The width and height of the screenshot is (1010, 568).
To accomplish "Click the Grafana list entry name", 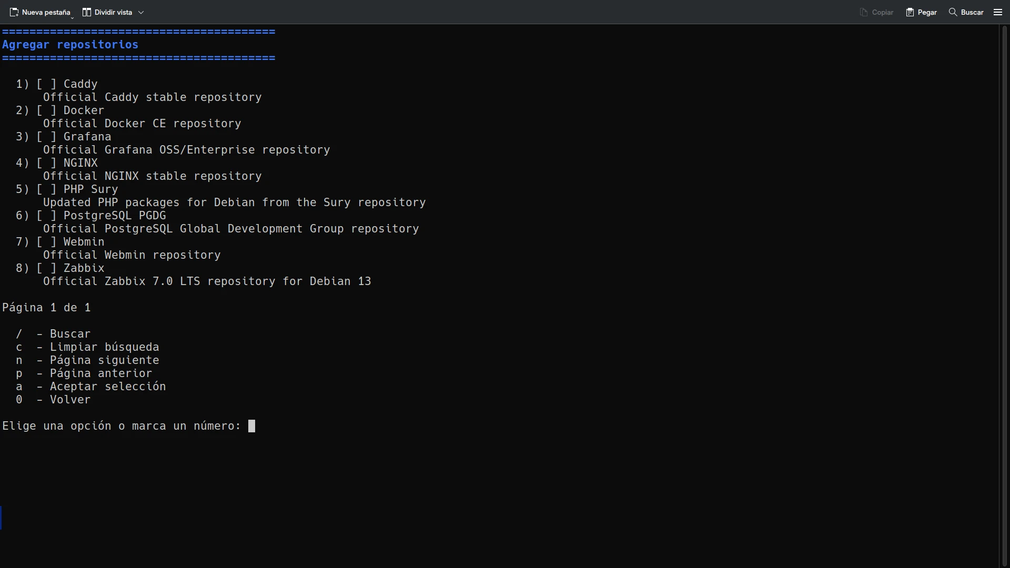I will point(87,137).
